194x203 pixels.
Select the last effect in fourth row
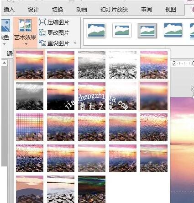tap(154, 158)
